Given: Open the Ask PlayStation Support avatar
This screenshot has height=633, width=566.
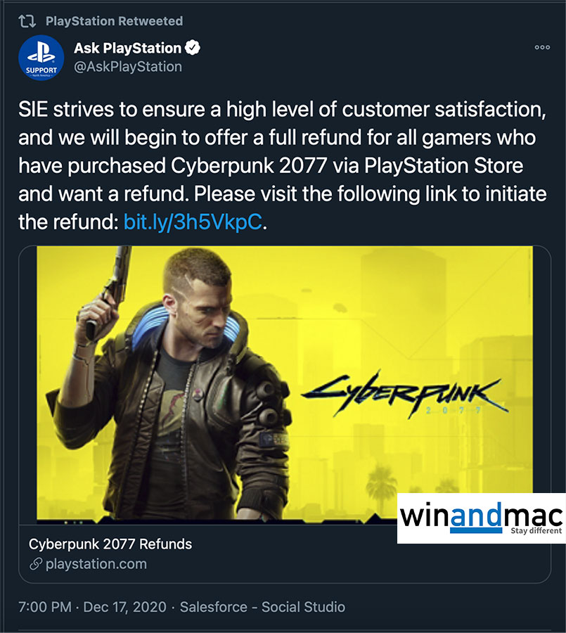Looking at the screenshot, I should pos(41,58).
